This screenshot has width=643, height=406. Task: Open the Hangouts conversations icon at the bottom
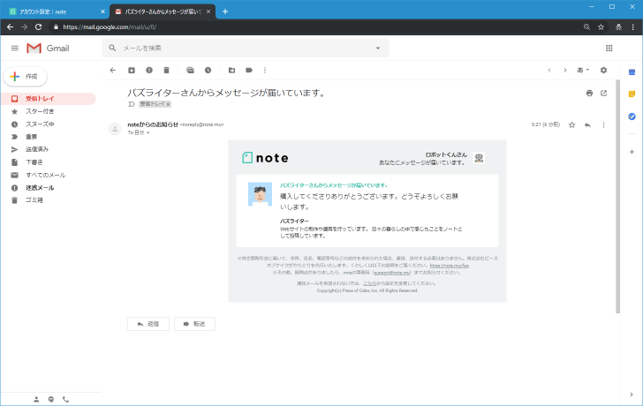(51, 399)
